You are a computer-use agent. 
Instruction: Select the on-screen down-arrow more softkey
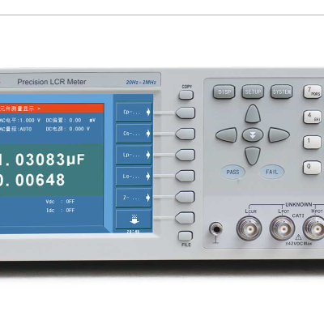134,220
